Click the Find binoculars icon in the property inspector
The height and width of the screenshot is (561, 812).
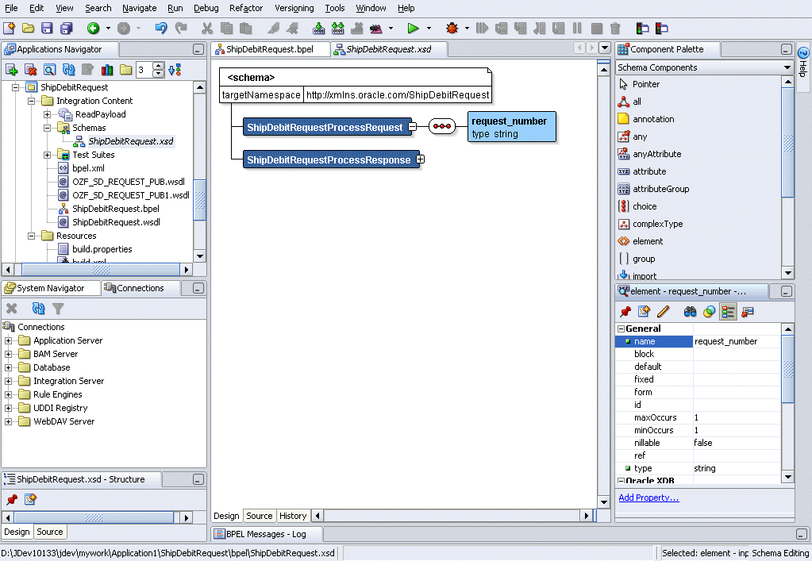point(690,312)
